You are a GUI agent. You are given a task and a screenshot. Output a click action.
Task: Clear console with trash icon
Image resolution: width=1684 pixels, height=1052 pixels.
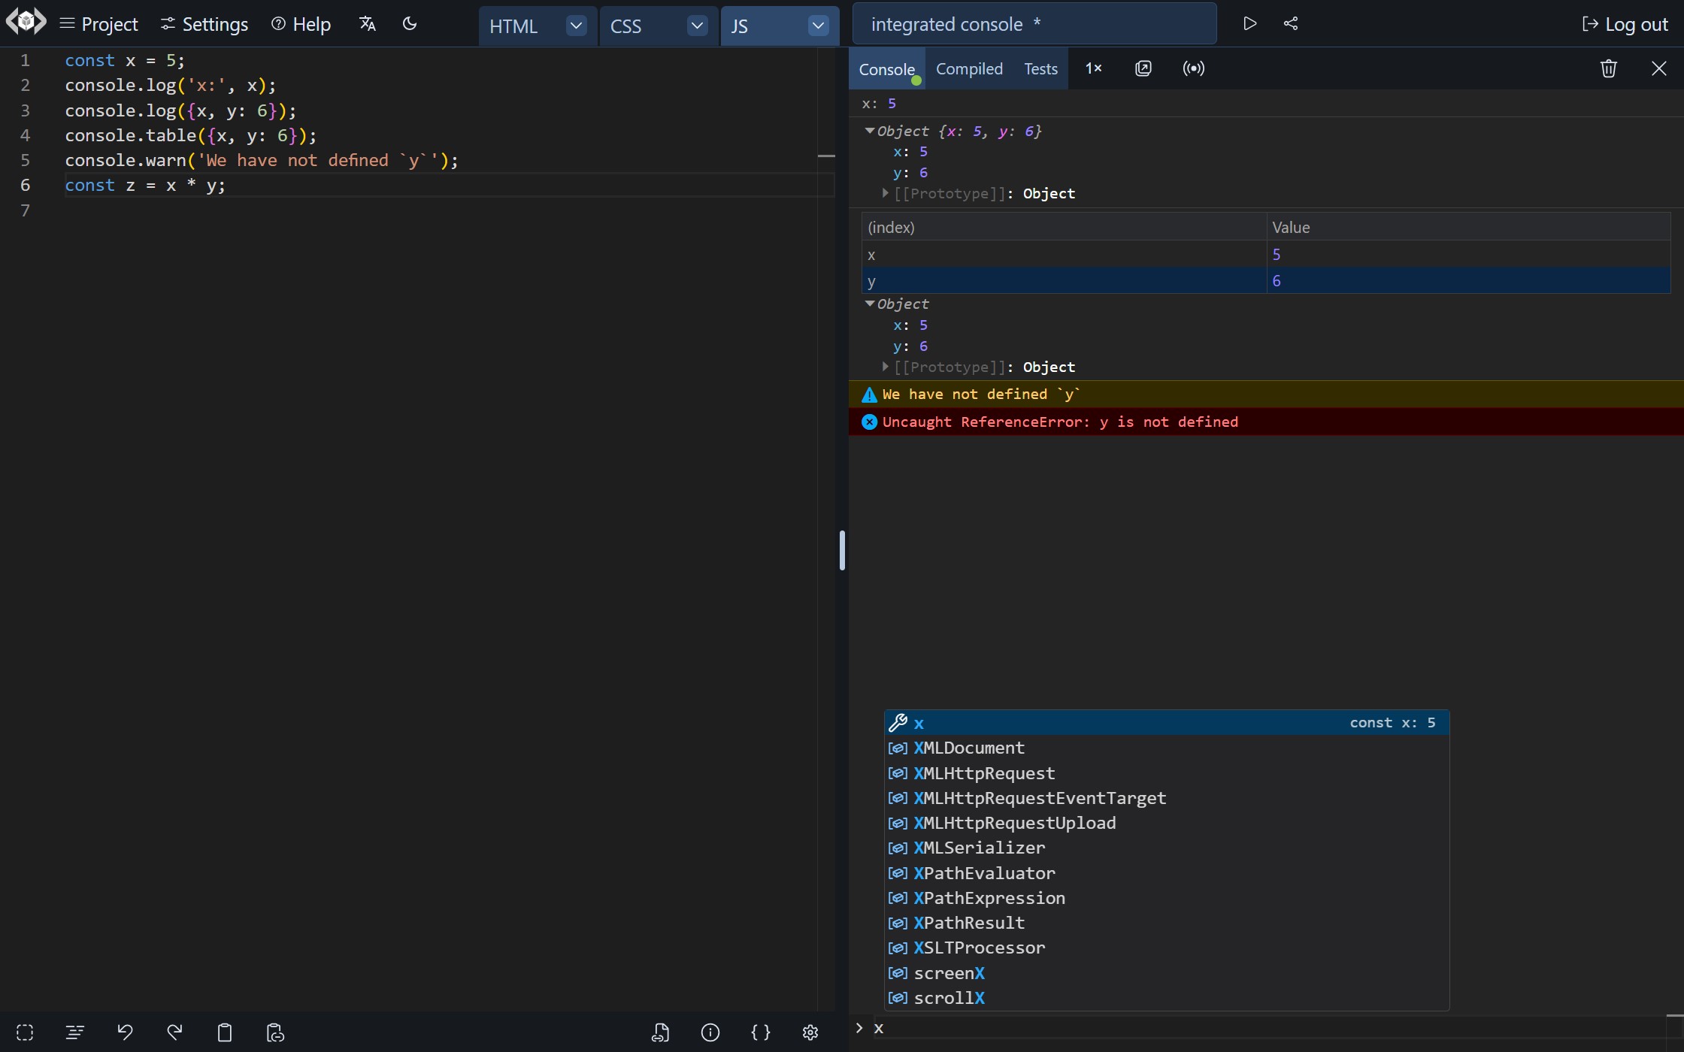(1608, 68)
